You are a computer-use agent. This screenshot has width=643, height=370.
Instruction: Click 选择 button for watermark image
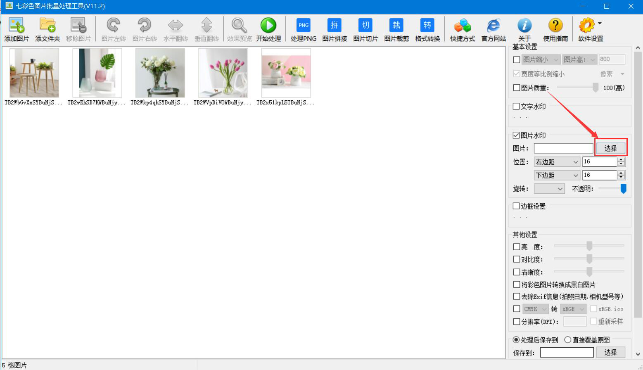(x=610, y=148)
